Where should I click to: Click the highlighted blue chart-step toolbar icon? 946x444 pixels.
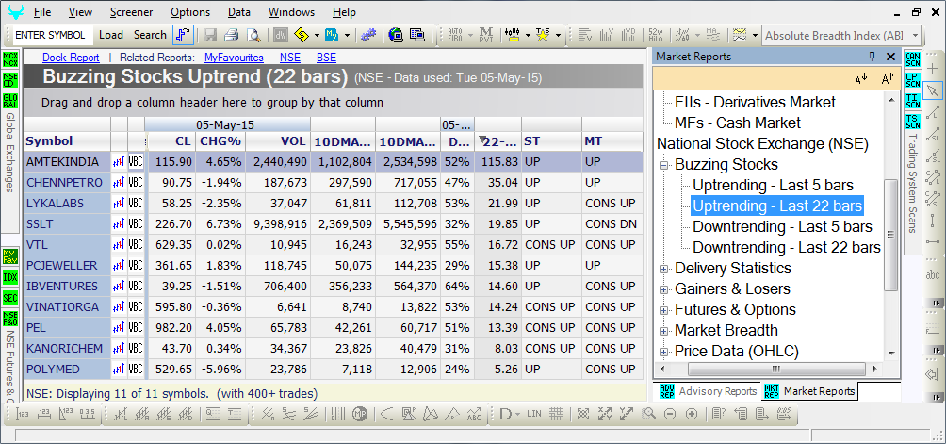point(183,35)
